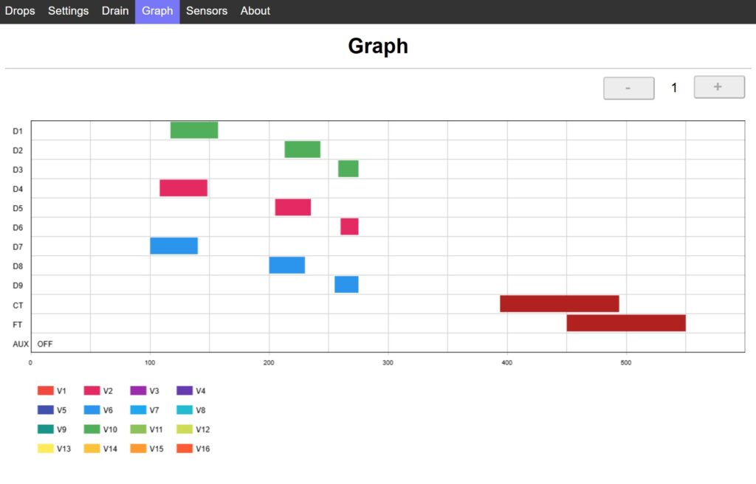
Task: Click the V16 orange-red legend swatch
Action: [x=185, y=449]
